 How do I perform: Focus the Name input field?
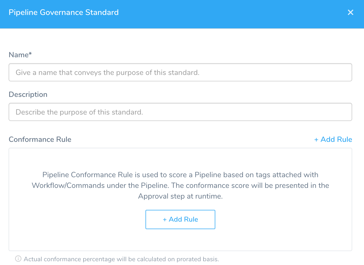pos(180,72)
